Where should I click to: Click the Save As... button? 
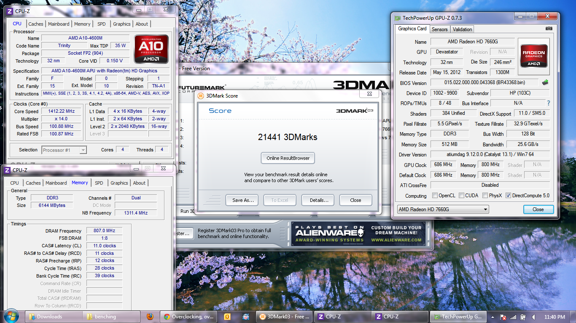pos(243,200)
